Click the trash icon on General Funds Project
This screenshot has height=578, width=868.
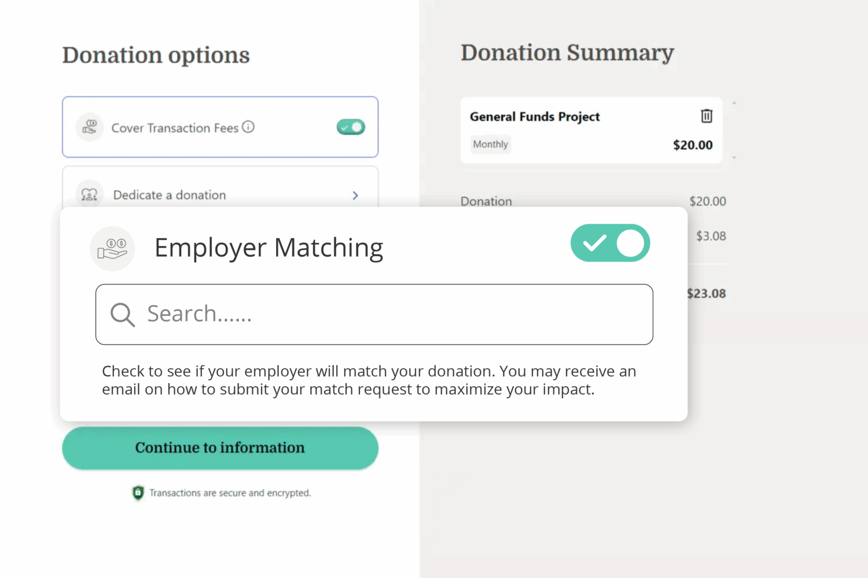[x=707, y=116]
